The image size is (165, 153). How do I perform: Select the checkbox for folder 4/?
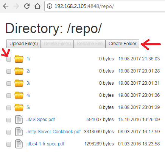tap(9, 96)
